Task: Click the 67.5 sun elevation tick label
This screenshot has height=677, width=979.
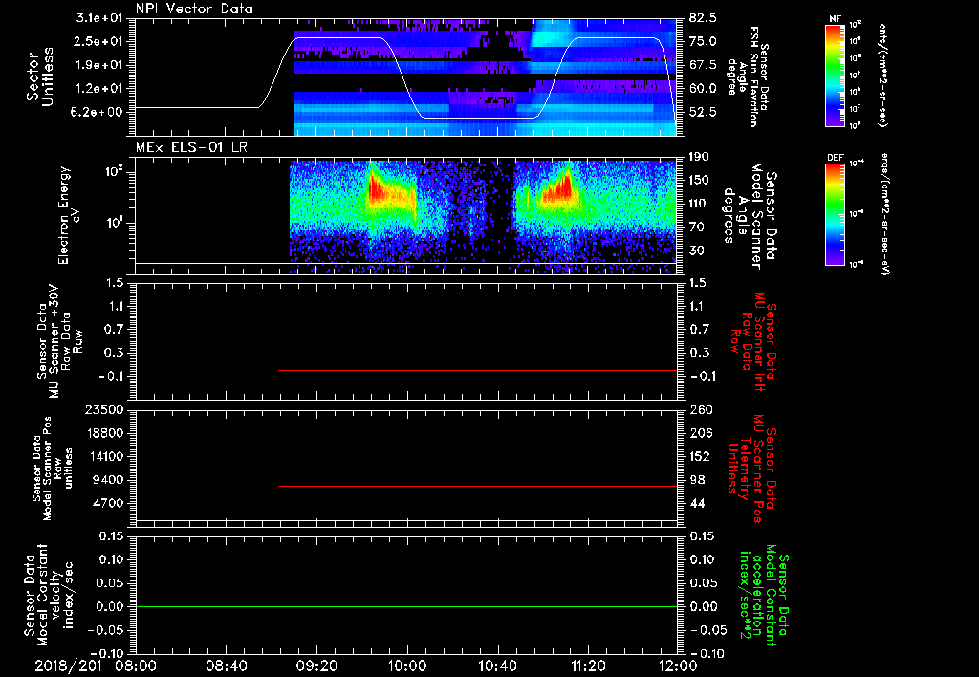Action: point(703,65)
